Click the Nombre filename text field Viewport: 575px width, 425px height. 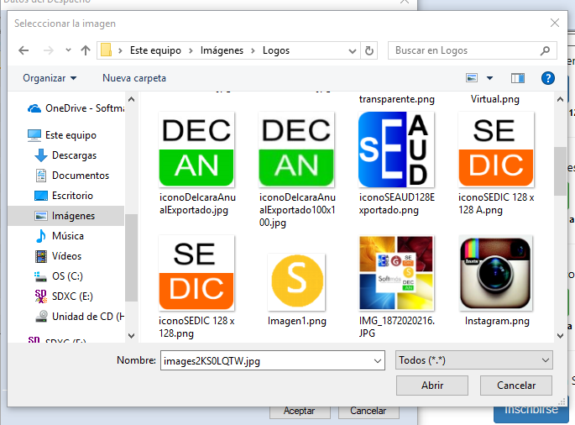pos(264,360)
